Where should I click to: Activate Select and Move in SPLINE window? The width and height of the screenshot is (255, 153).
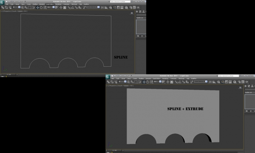click(x=37, y=7)
